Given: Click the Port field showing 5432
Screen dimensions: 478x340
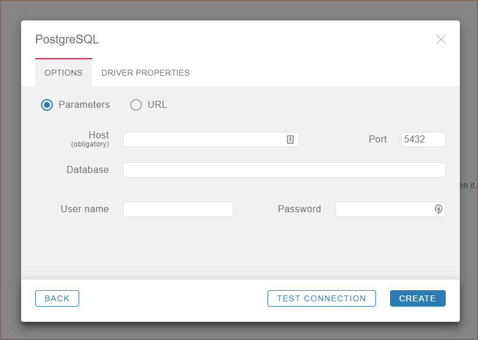Looking at the screenshot, I should [x=423, y=140].
